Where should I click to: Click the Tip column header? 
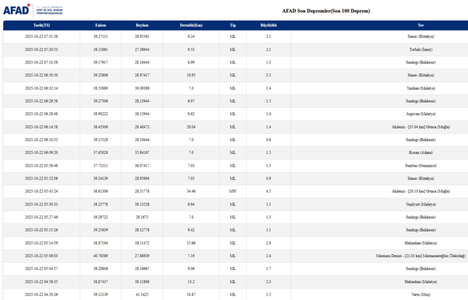pos(233,25)
